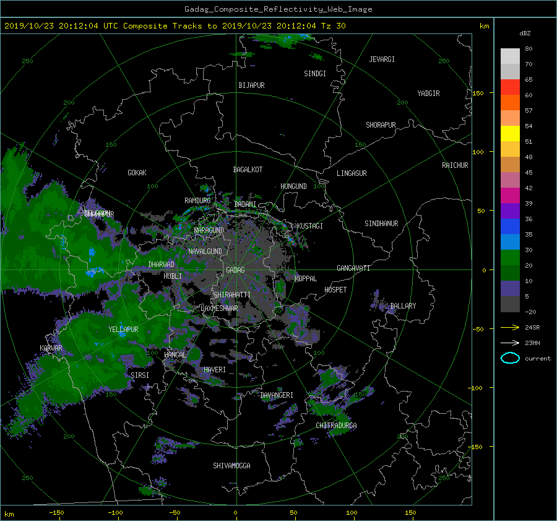Click the CHITRADURGA city label
This screenshot has height=521, width=557.
(336, 426)
